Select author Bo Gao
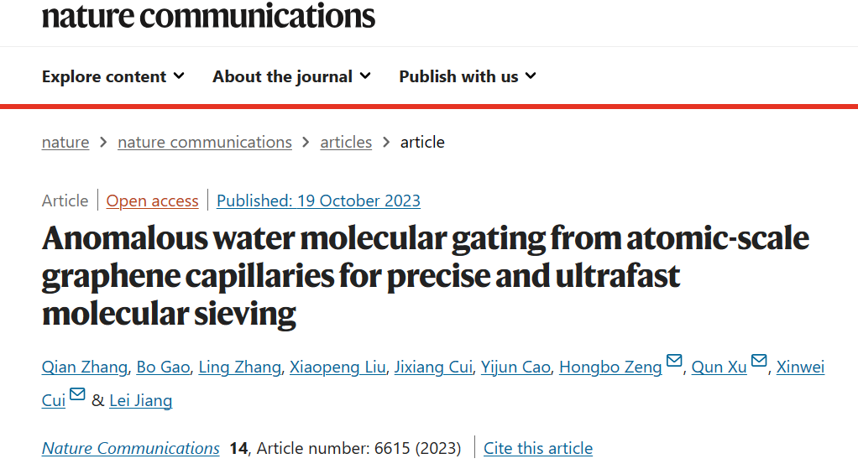The width and height of the screenshot is (858, 469). 163,367
